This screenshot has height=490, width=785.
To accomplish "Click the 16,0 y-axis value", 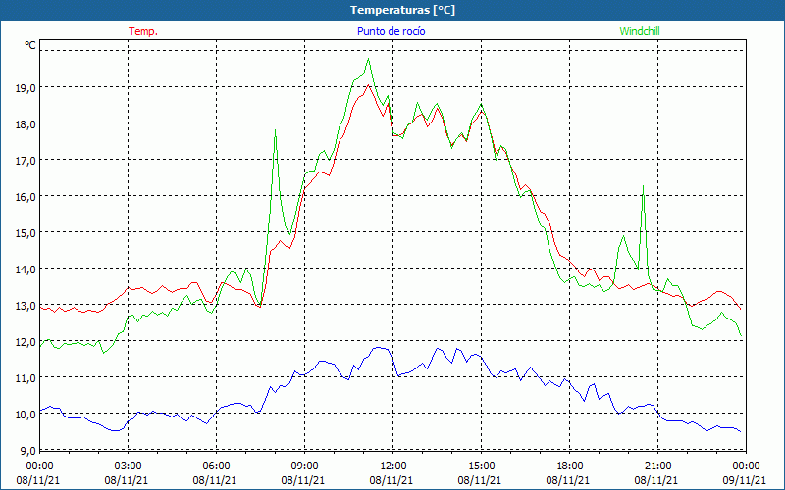I will coord(26,197).
